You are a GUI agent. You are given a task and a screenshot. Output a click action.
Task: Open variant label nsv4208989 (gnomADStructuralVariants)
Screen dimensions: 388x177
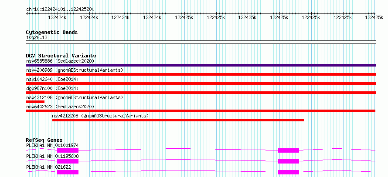tap(75, 70)
